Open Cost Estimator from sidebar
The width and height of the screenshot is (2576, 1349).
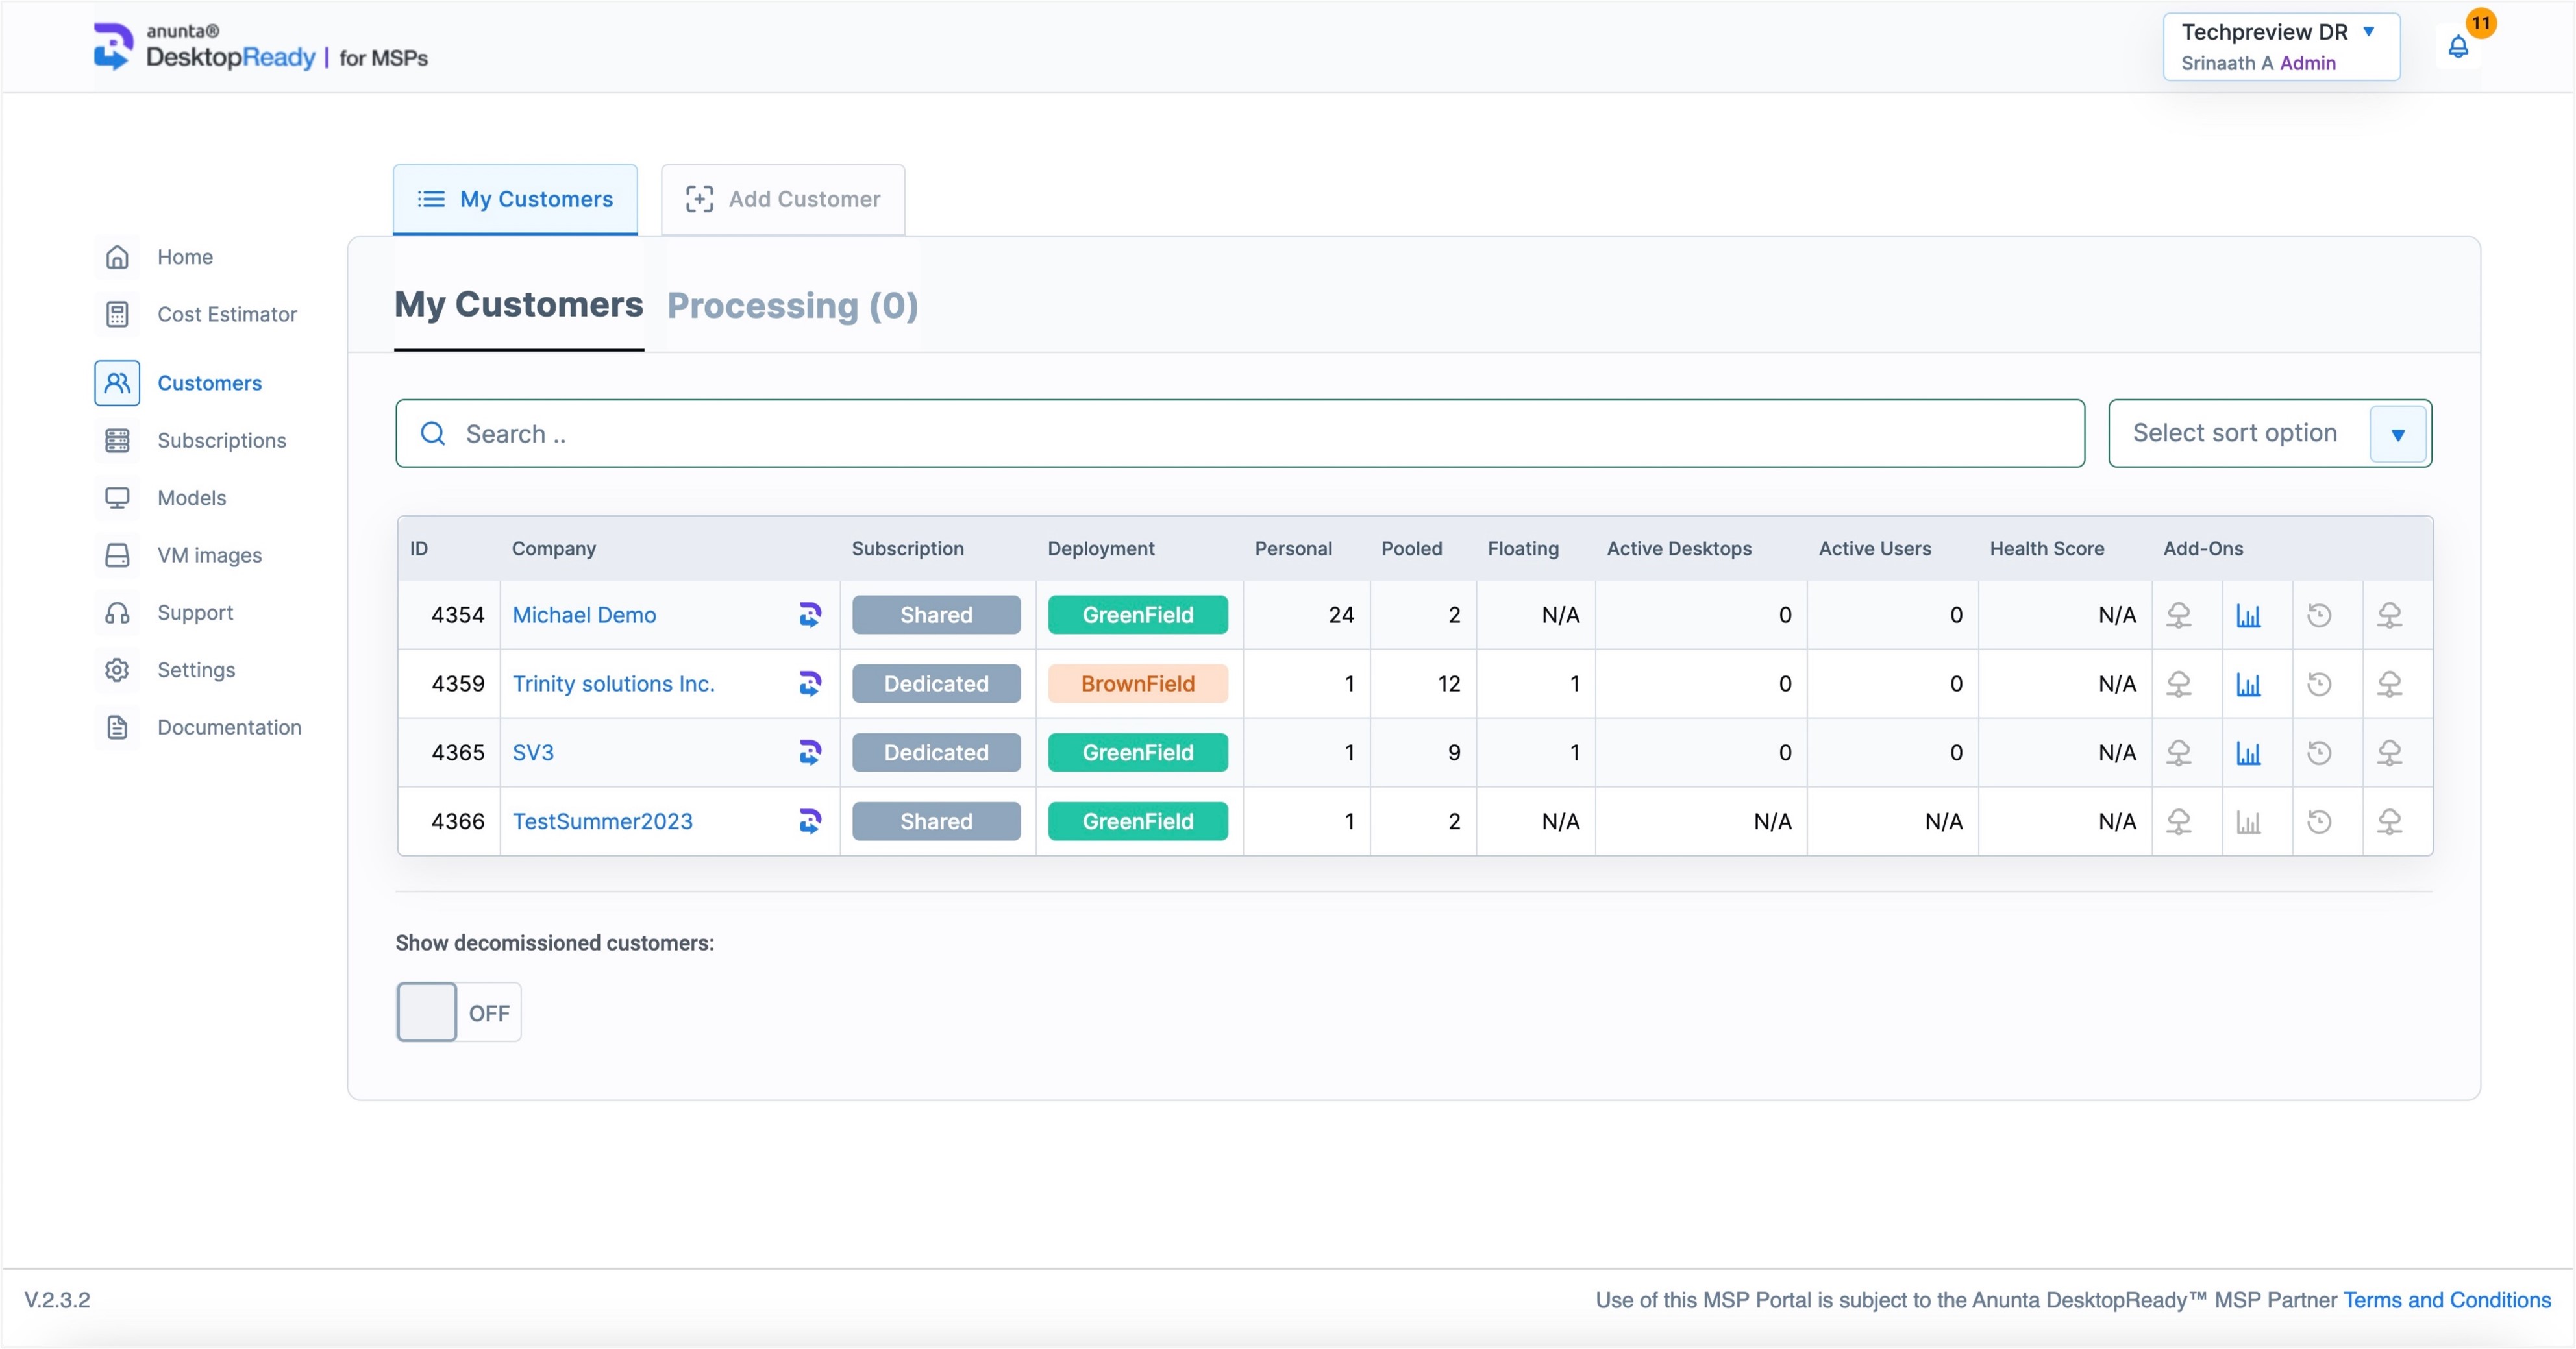point(226,315)
